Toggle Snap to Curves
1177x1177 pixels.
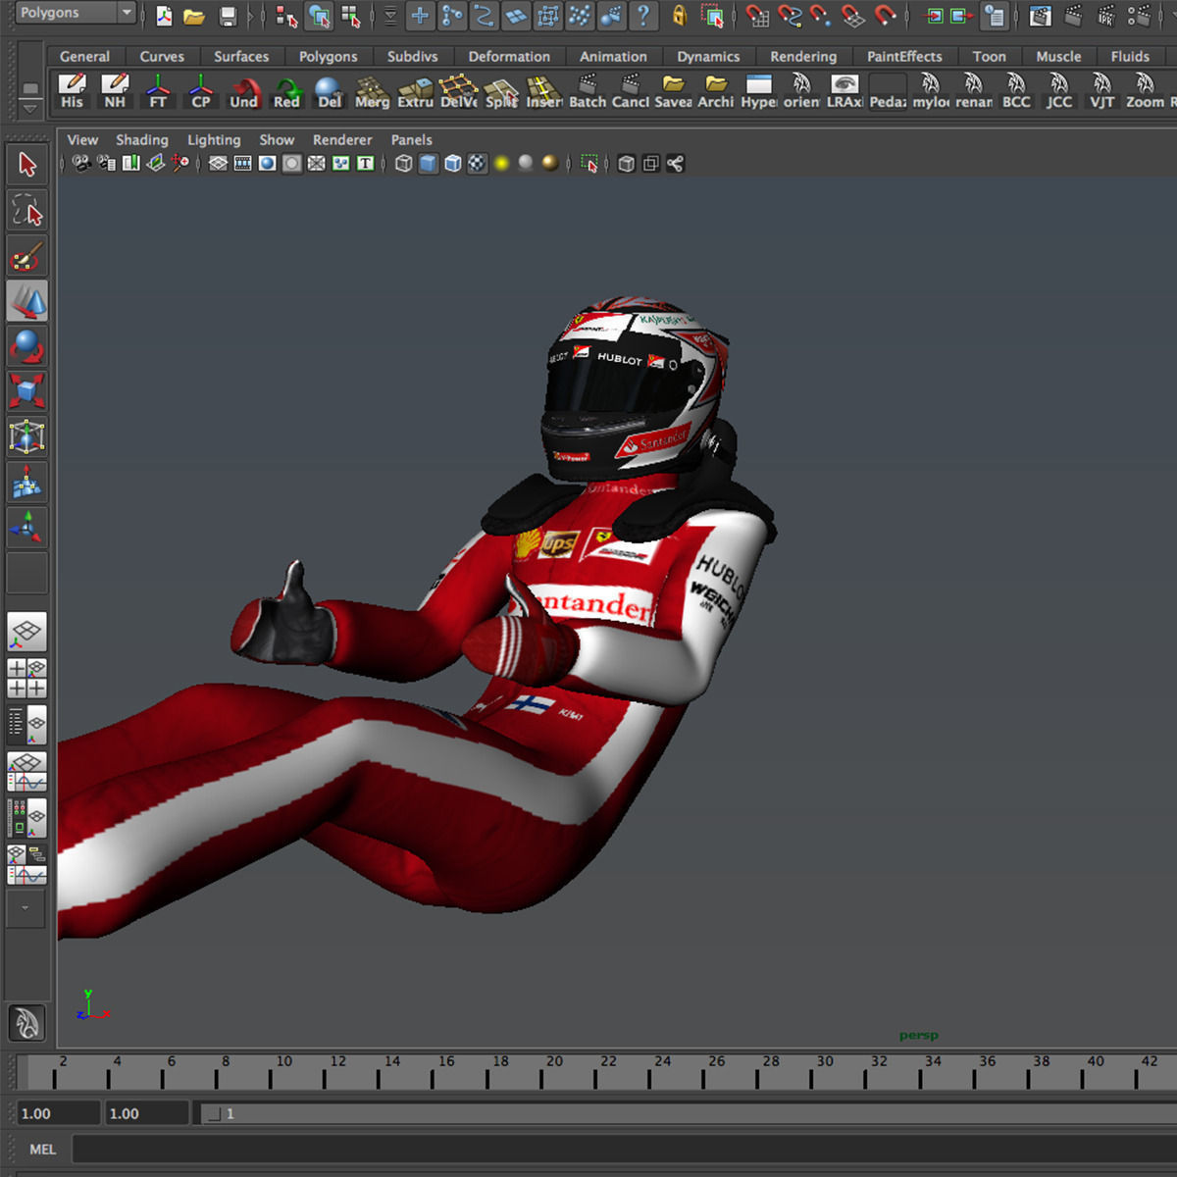[x=789, y=15]
